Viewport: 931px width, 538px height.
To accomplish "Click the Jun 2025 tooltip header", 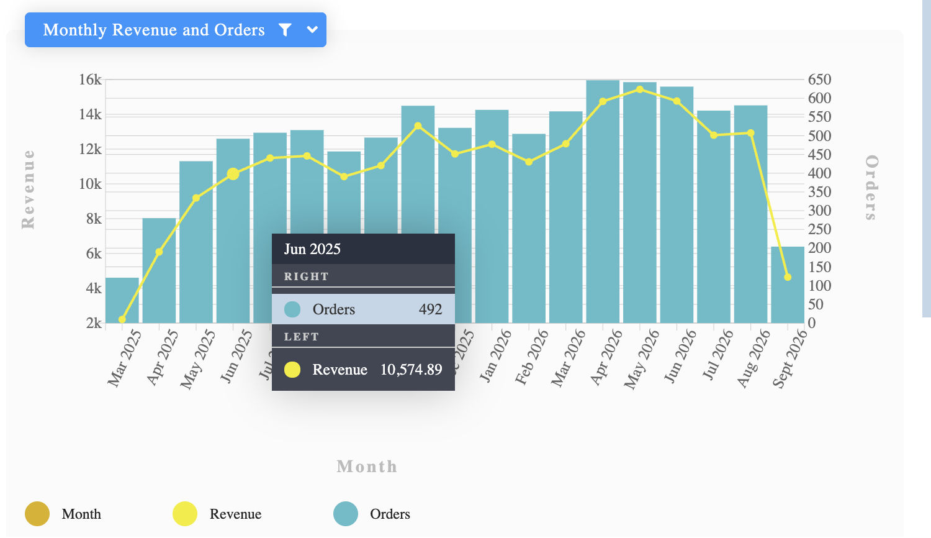I will (x=363, y=249).
